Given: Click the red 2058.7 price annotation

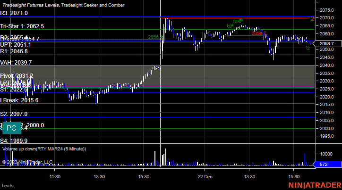Looking at the screenshot, I should click(x=259, y=33).
